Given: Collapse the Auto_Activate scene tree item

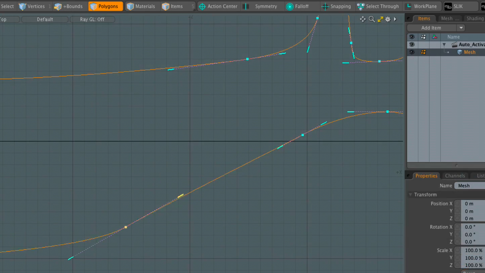Looking at the screenshot, I should click(444, 45).
